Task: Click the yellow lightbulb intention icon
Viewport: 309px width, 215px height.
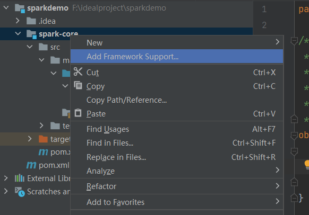Action: click(307, 165)
